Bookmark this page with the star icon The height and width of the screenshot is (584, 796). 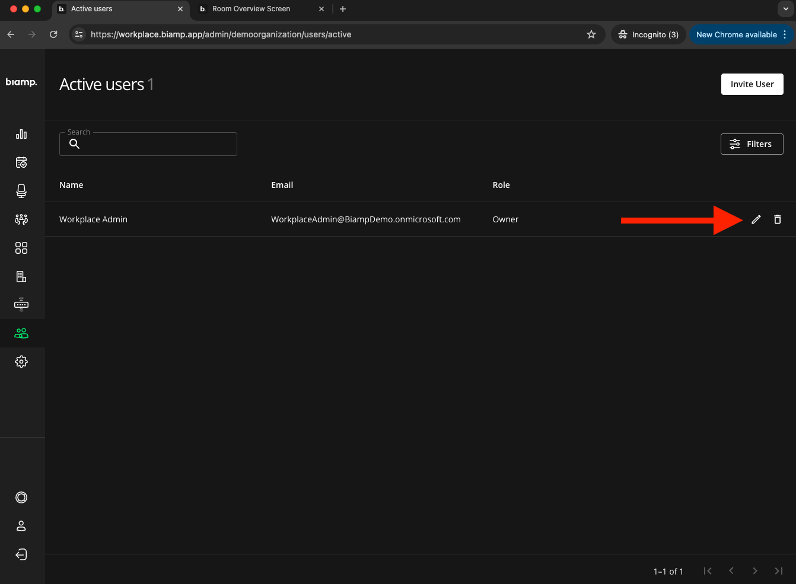click(591, 34)
